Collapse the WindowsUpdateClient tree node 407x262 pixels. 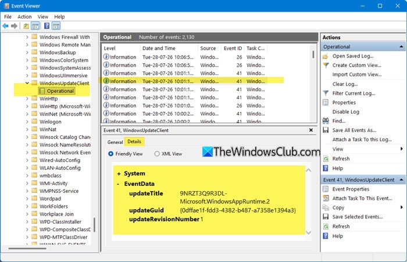click(27, 83)
